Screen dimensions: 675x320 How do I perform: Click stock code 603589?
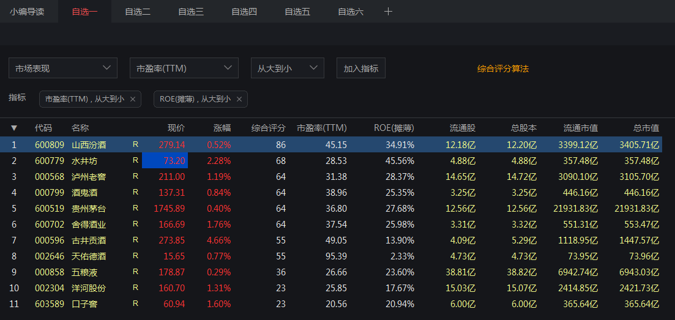(50, 304)
